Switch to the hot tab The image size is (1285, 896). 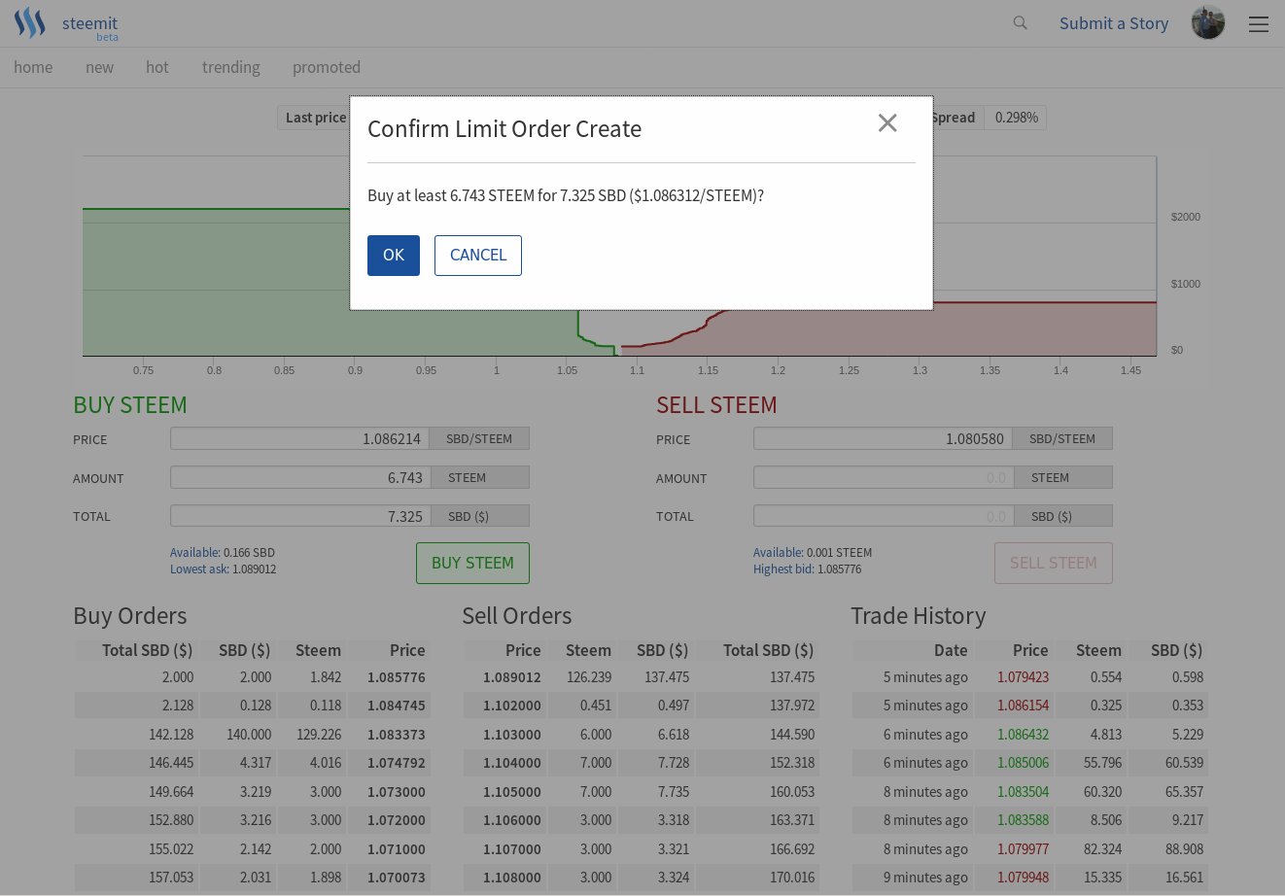(x=157, y=67)
